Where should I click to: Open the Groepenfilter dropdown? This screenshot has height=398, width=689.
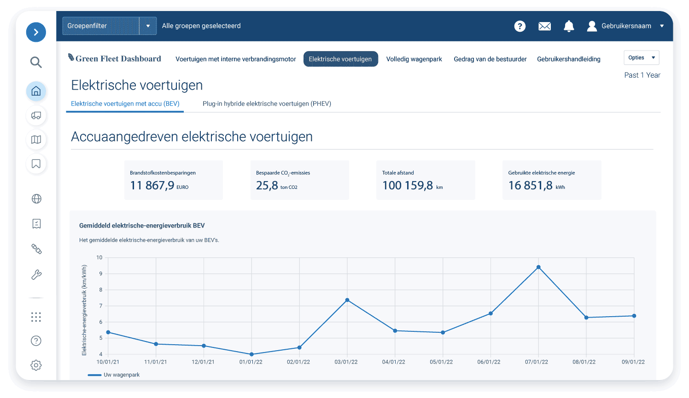[110, 26]
